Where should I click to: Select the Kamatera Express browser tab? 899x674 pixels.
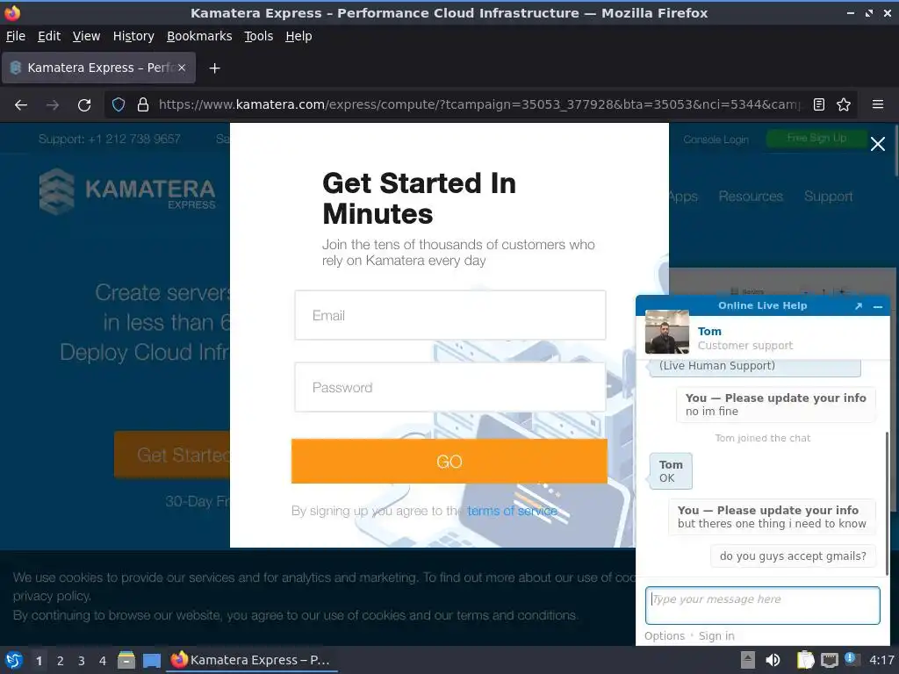click(98, 68)
